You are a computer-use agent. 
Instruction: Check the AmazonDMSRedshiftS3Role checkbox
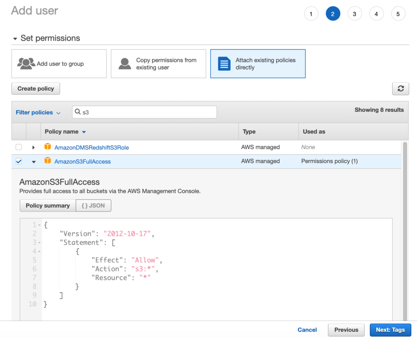(19, 147)
